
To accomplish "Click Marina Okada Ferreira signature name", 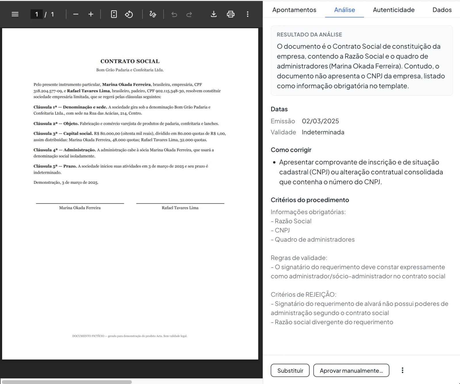I will click(80, 208).
